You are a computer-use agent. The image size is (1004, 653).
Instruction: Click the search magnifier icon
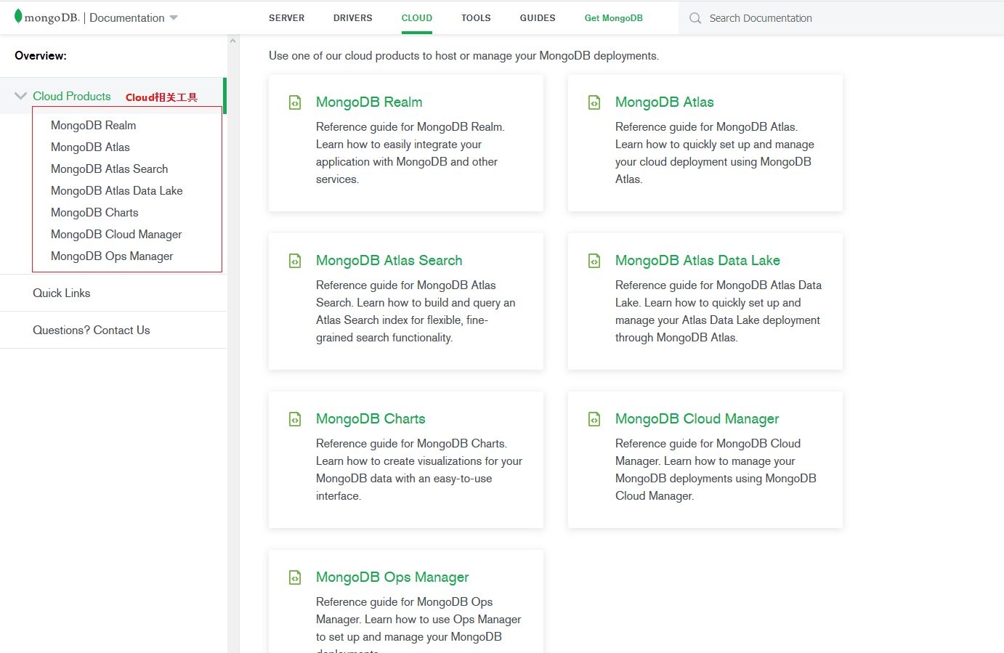click(x=695, y=18)
